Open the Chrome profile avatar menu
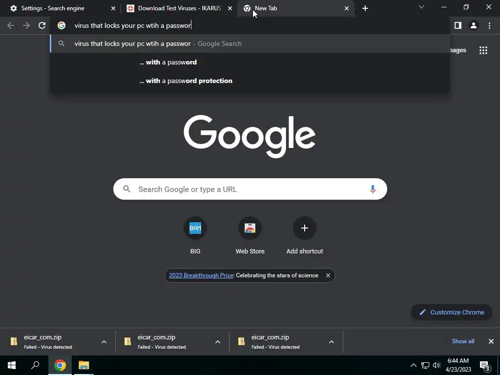Image resolution: width=500 pixels, height=375 pixels. 474,25
